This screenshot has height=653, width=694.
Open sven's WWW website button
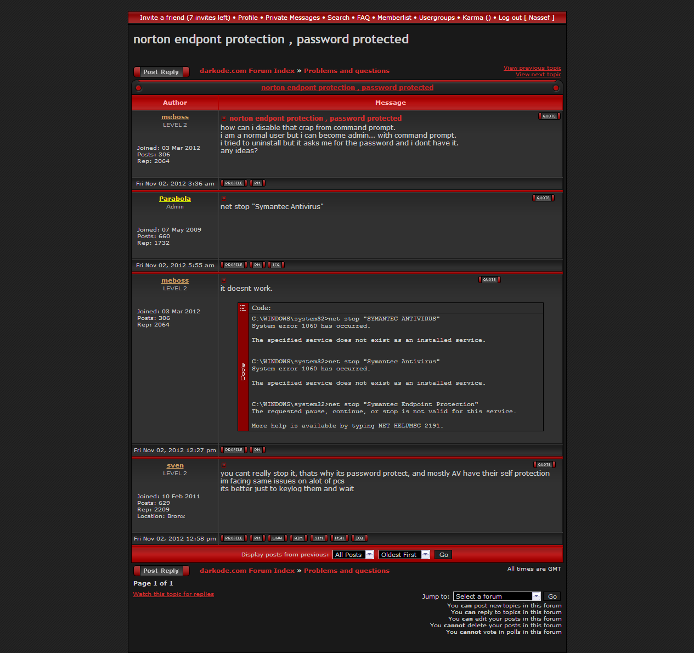tap(277, 538)
